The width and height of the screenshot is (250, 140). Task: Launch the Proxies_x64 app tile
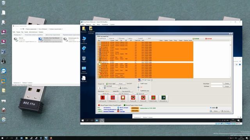click(143, 98)
